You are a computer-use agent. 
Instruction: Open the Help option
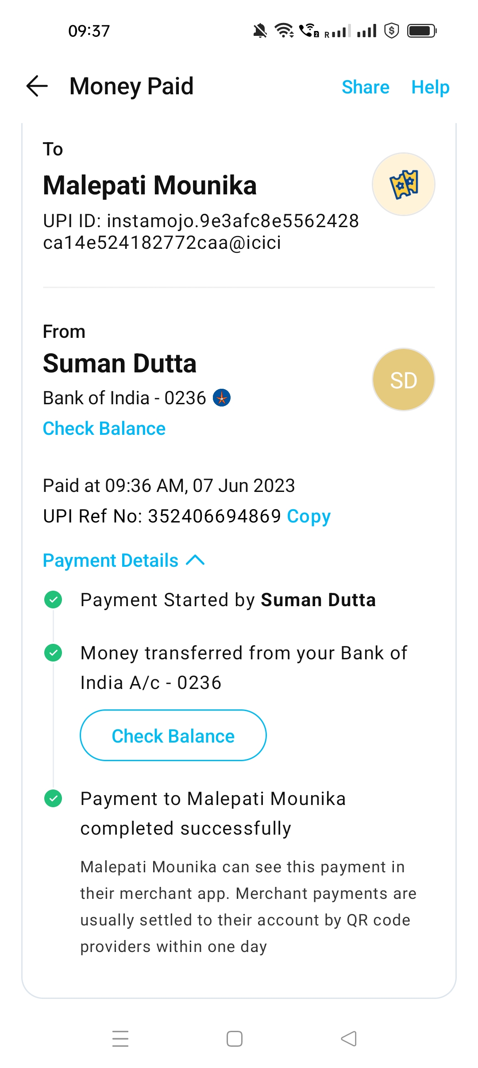pos(430,87)
